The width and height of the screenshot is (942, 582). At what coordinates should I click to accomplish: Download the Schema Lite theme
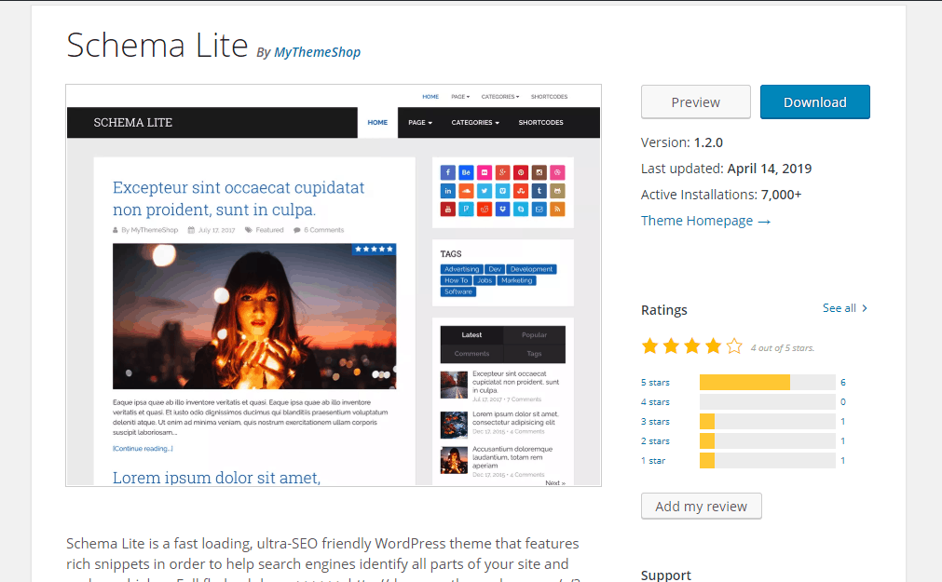(814, 102)
